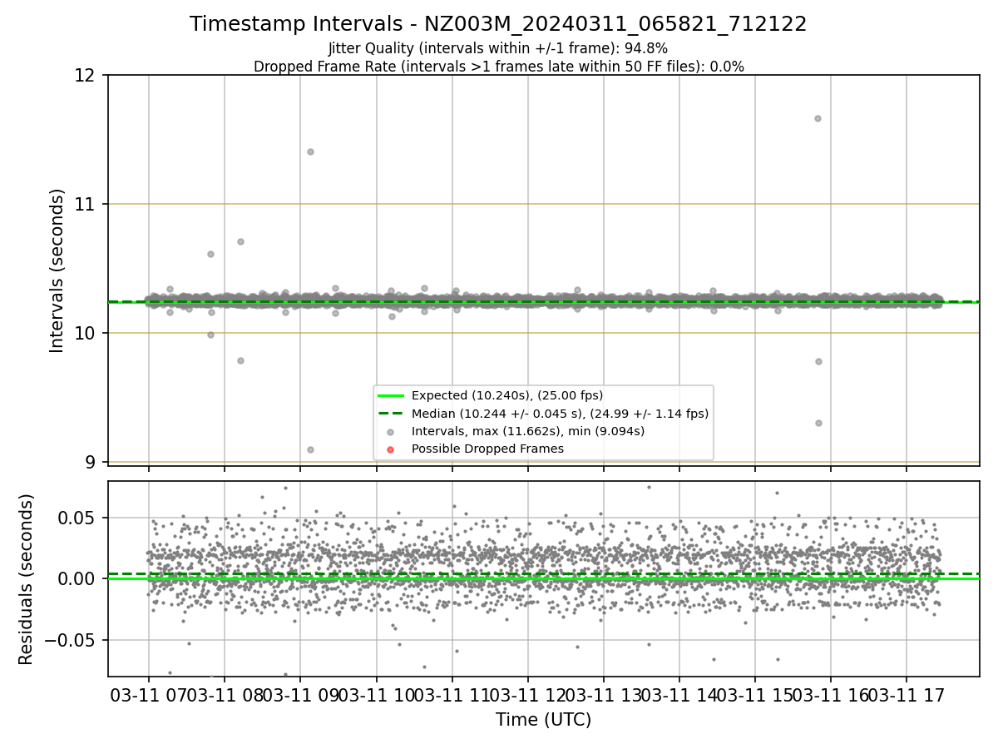Click the solid green line sample in legend
Viewport: 998px width, 749px height.
pos(391,395)
